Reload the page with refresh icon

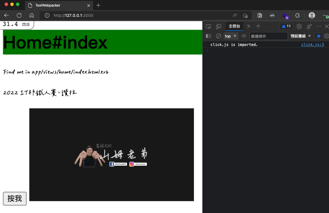(19, 15)
